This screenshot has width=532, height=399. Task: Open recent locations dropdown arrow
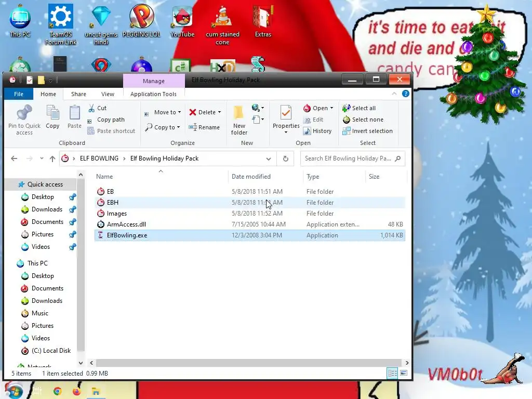pos(42,158)
